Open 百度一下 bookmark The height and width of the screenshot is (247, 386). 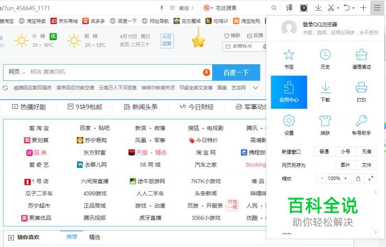click(x=123, y=21)
